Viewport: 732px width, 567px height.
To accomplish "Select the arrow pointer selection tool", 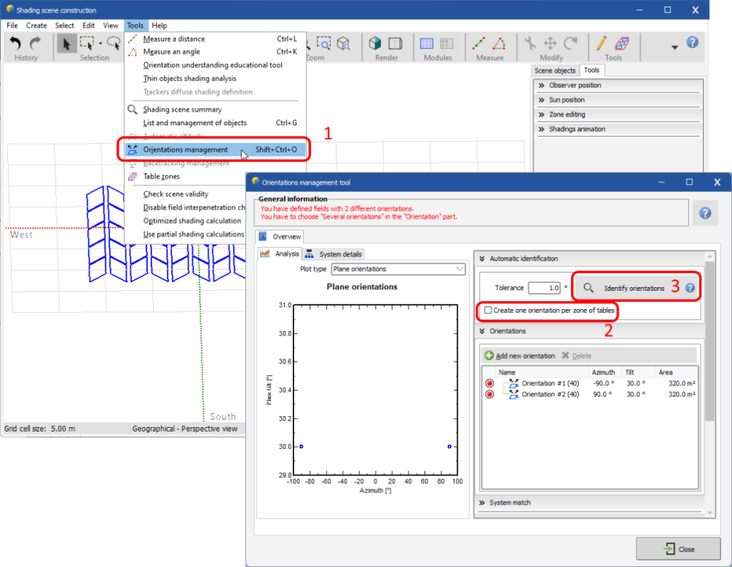I will click(67, 44).
